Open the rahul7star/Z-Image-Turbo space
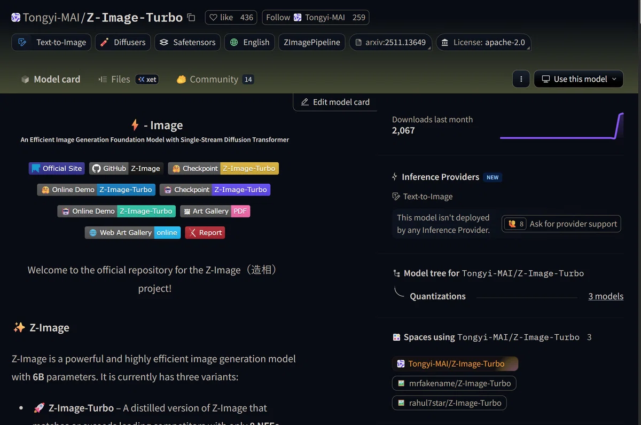Screen dimensions: 641x425 click(449, 403)
